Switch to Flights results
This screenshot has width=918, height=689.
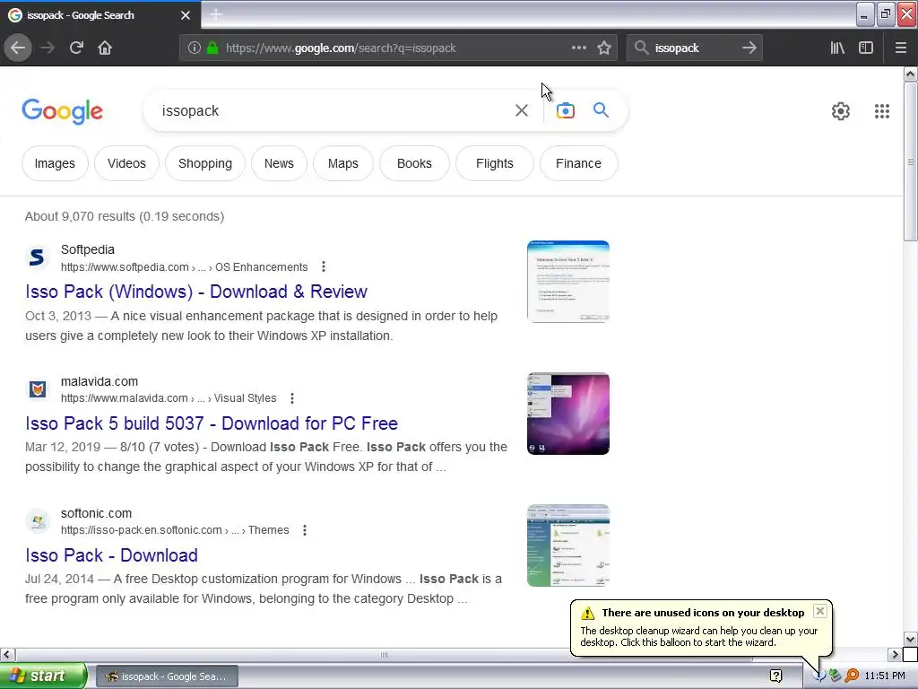pyautogui.click(x=495, y=163)
